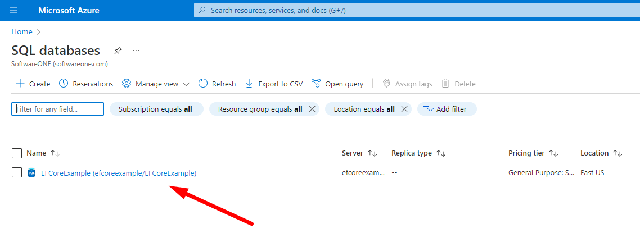Pin the SQL databases page
This screenshot has height=242, width=640.
click(x=118, y=51)
